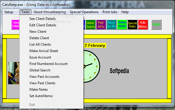Click the cat photo thumbnail
This screenshot has width=175, height=110.
pos(14,73)
